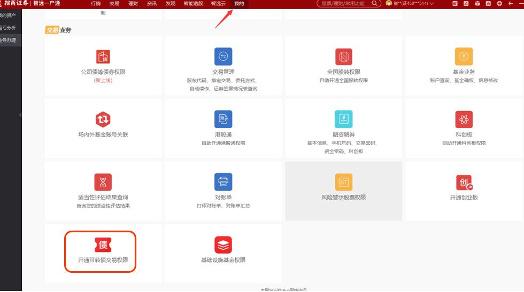Viewport: 524px width, 292px height.
Task: Click the (新上线) red tag text
Action: 103,81
